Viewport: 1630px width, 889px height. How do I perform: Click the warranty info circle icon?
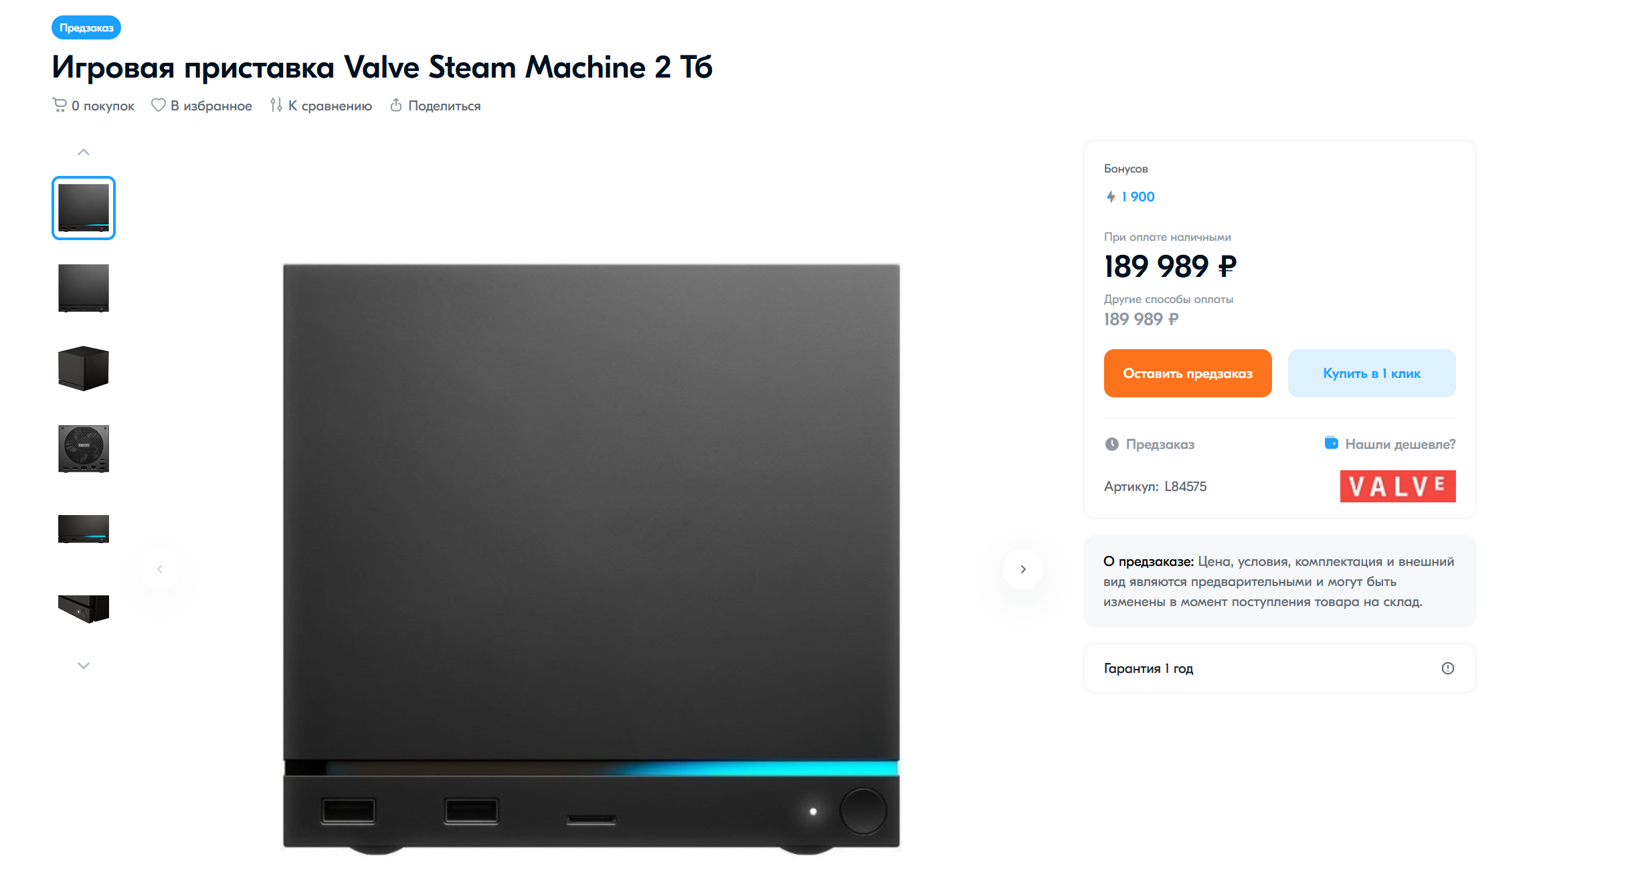point(1448,668)
